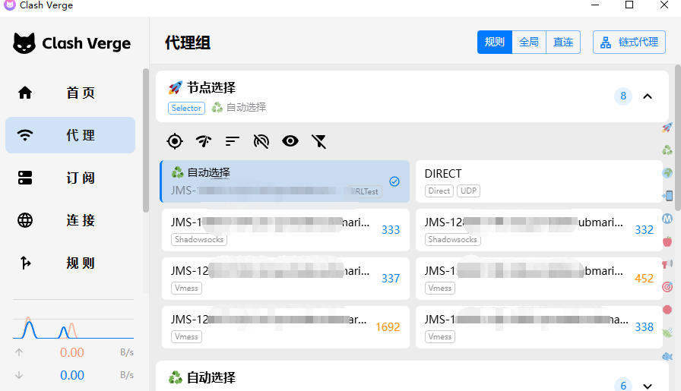Screen dimensions: 681x391
Task: Click the 452 delay value
Action: pos(644,279)
